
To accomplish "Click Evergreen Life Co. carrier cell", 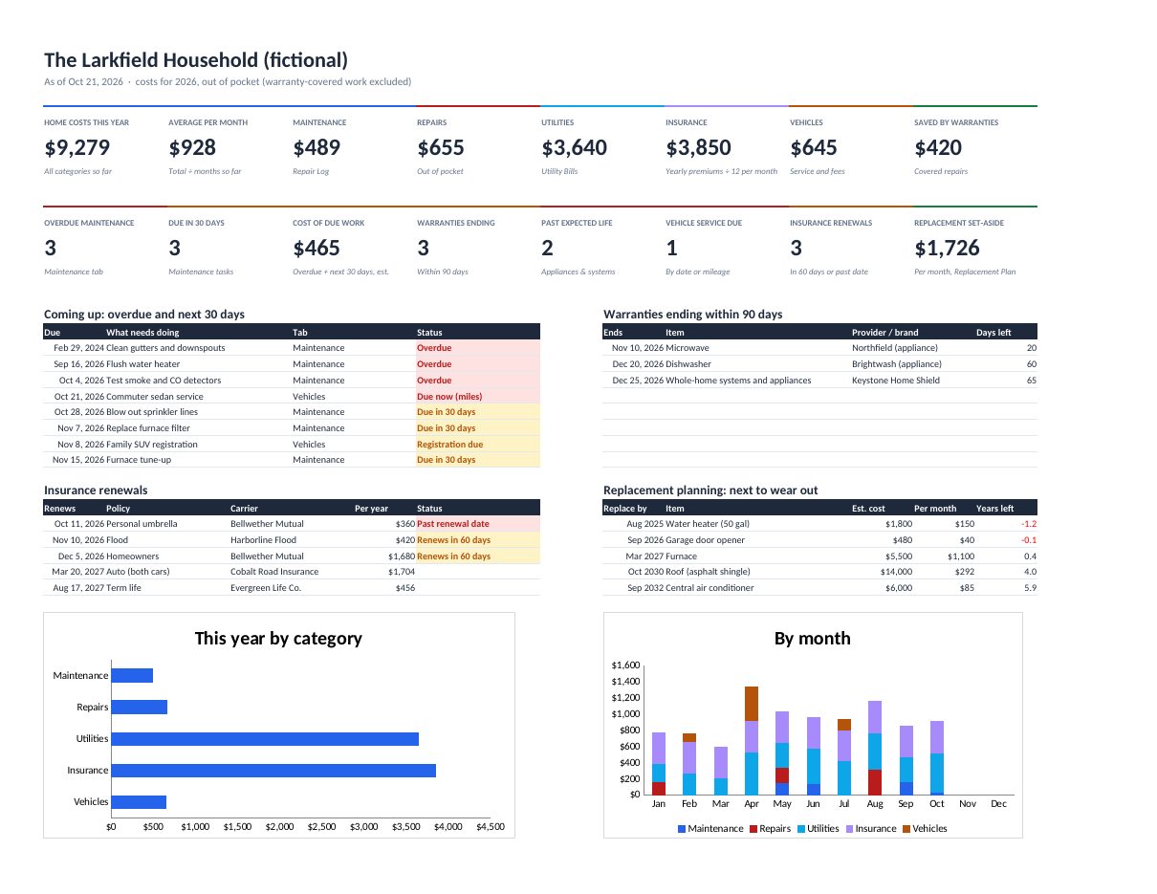I will tap(266, 588).
